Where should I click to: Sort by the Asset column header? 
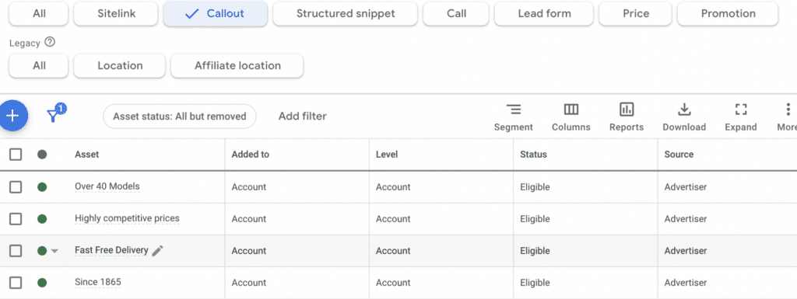pos(87,155)
